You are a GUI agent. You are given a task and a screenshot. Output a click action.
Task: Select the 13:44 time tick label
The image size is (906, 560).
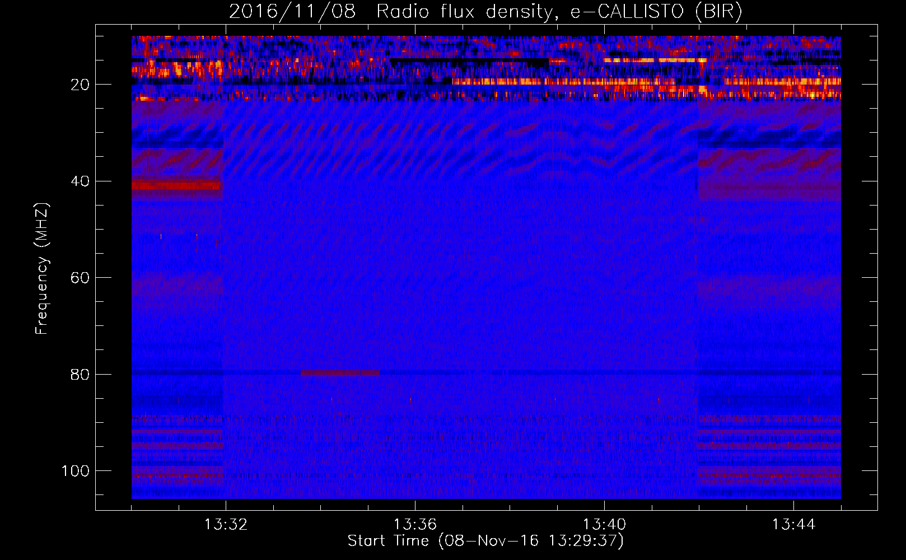click(x=793, y=525)
